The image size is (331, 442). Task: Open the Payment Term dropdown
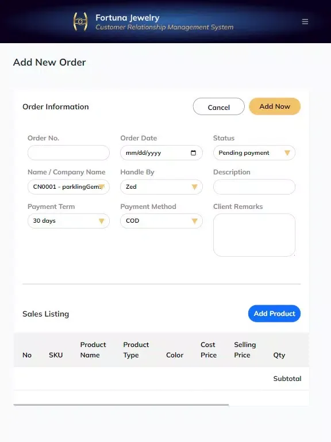click(x=68, y=221)
